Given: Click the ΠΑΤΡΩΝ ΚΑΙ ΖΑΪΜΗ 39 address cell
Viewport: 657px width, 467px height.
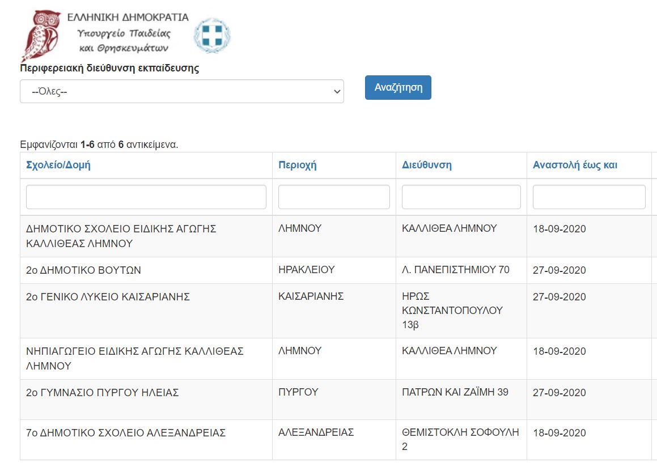Looking at the screenshot, I should tap(455, 392).
